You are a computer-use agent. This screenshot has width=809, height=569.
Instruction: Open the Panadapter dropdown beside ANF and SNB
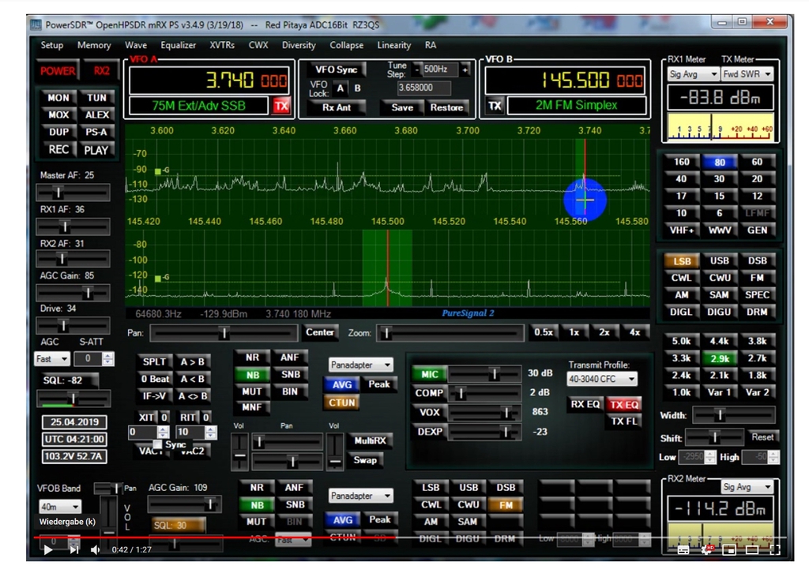[360, 365]
